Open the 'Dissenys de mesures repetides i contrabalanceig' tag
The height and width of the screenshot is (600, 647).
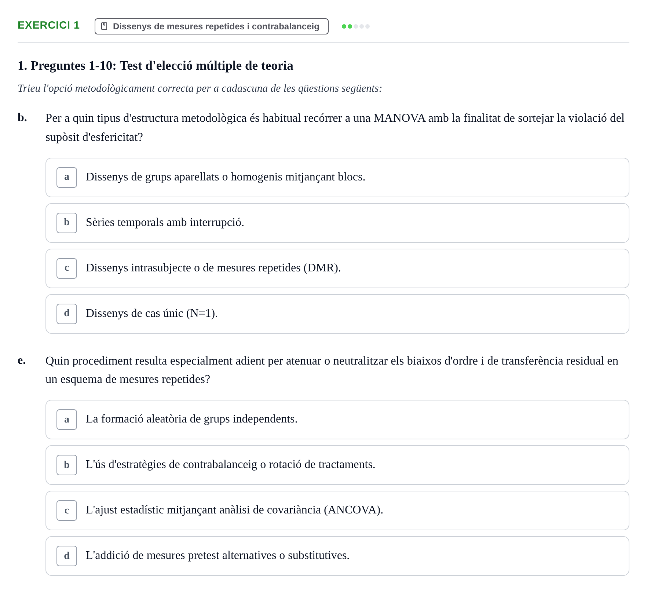[212, 26]
